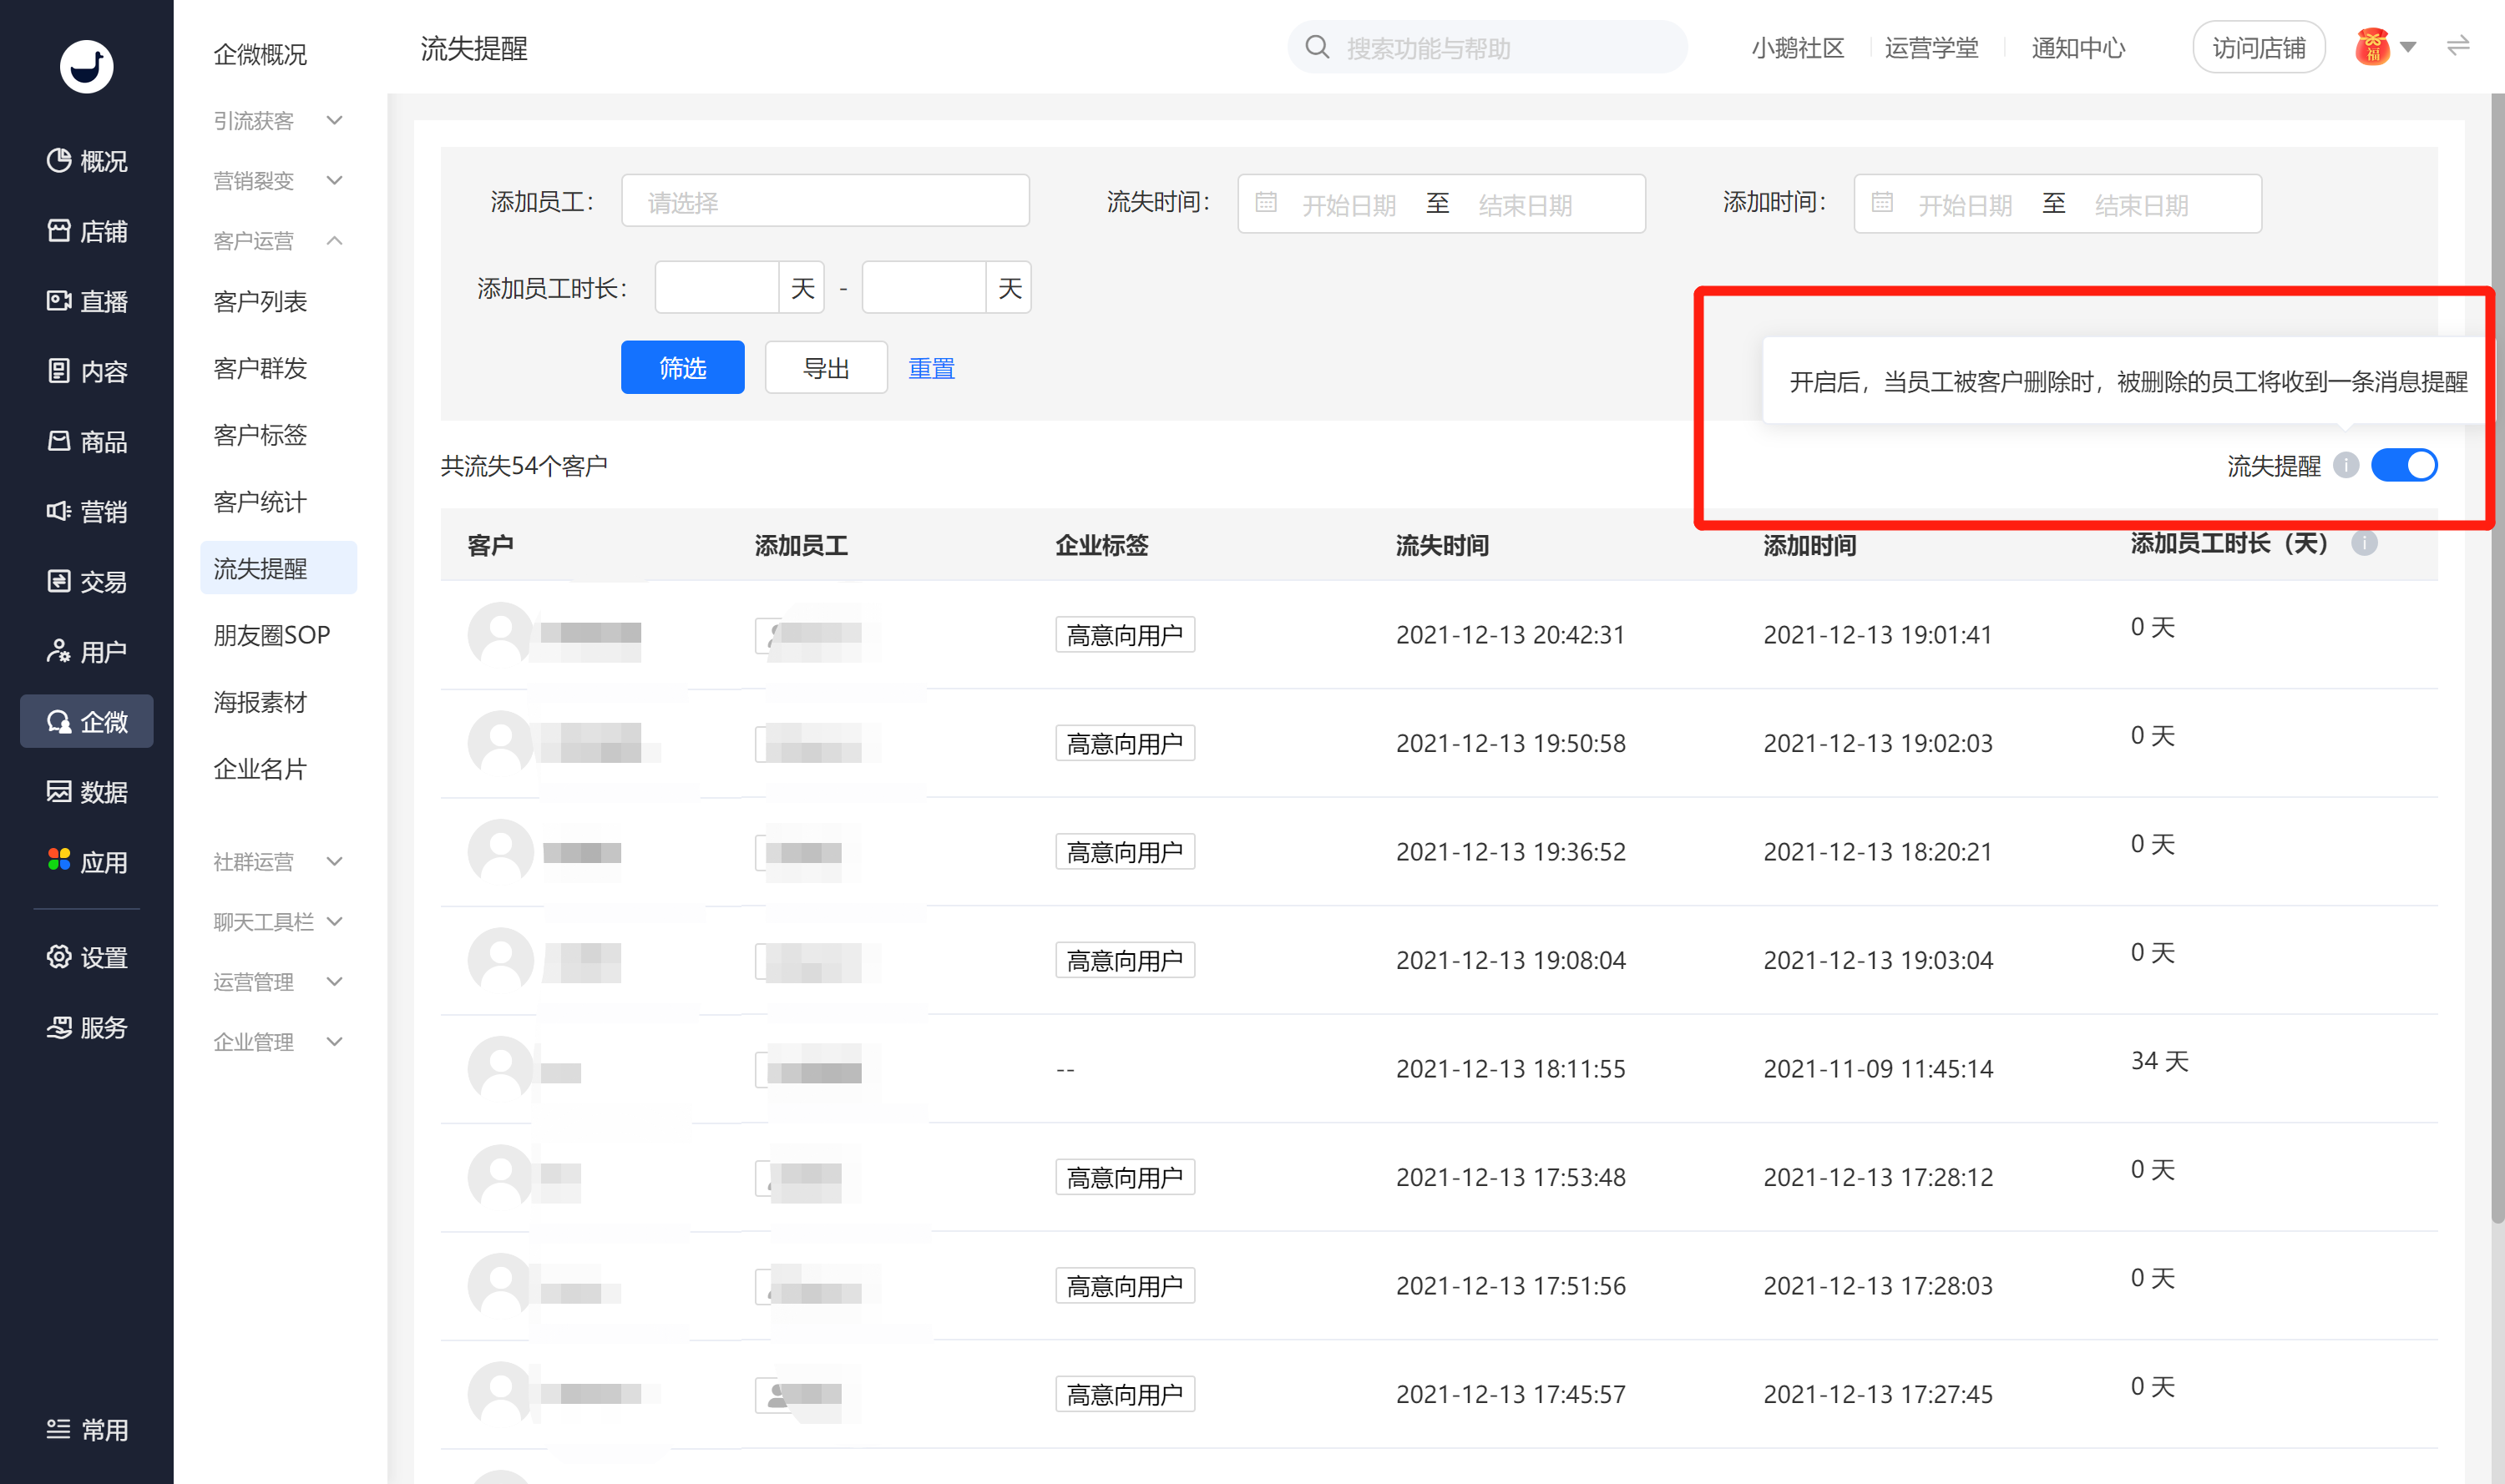The width and height of the screenshot is (2505, 1484).
Task: Open 交易 in the main sidebar
Action: [x=87, y=581]
